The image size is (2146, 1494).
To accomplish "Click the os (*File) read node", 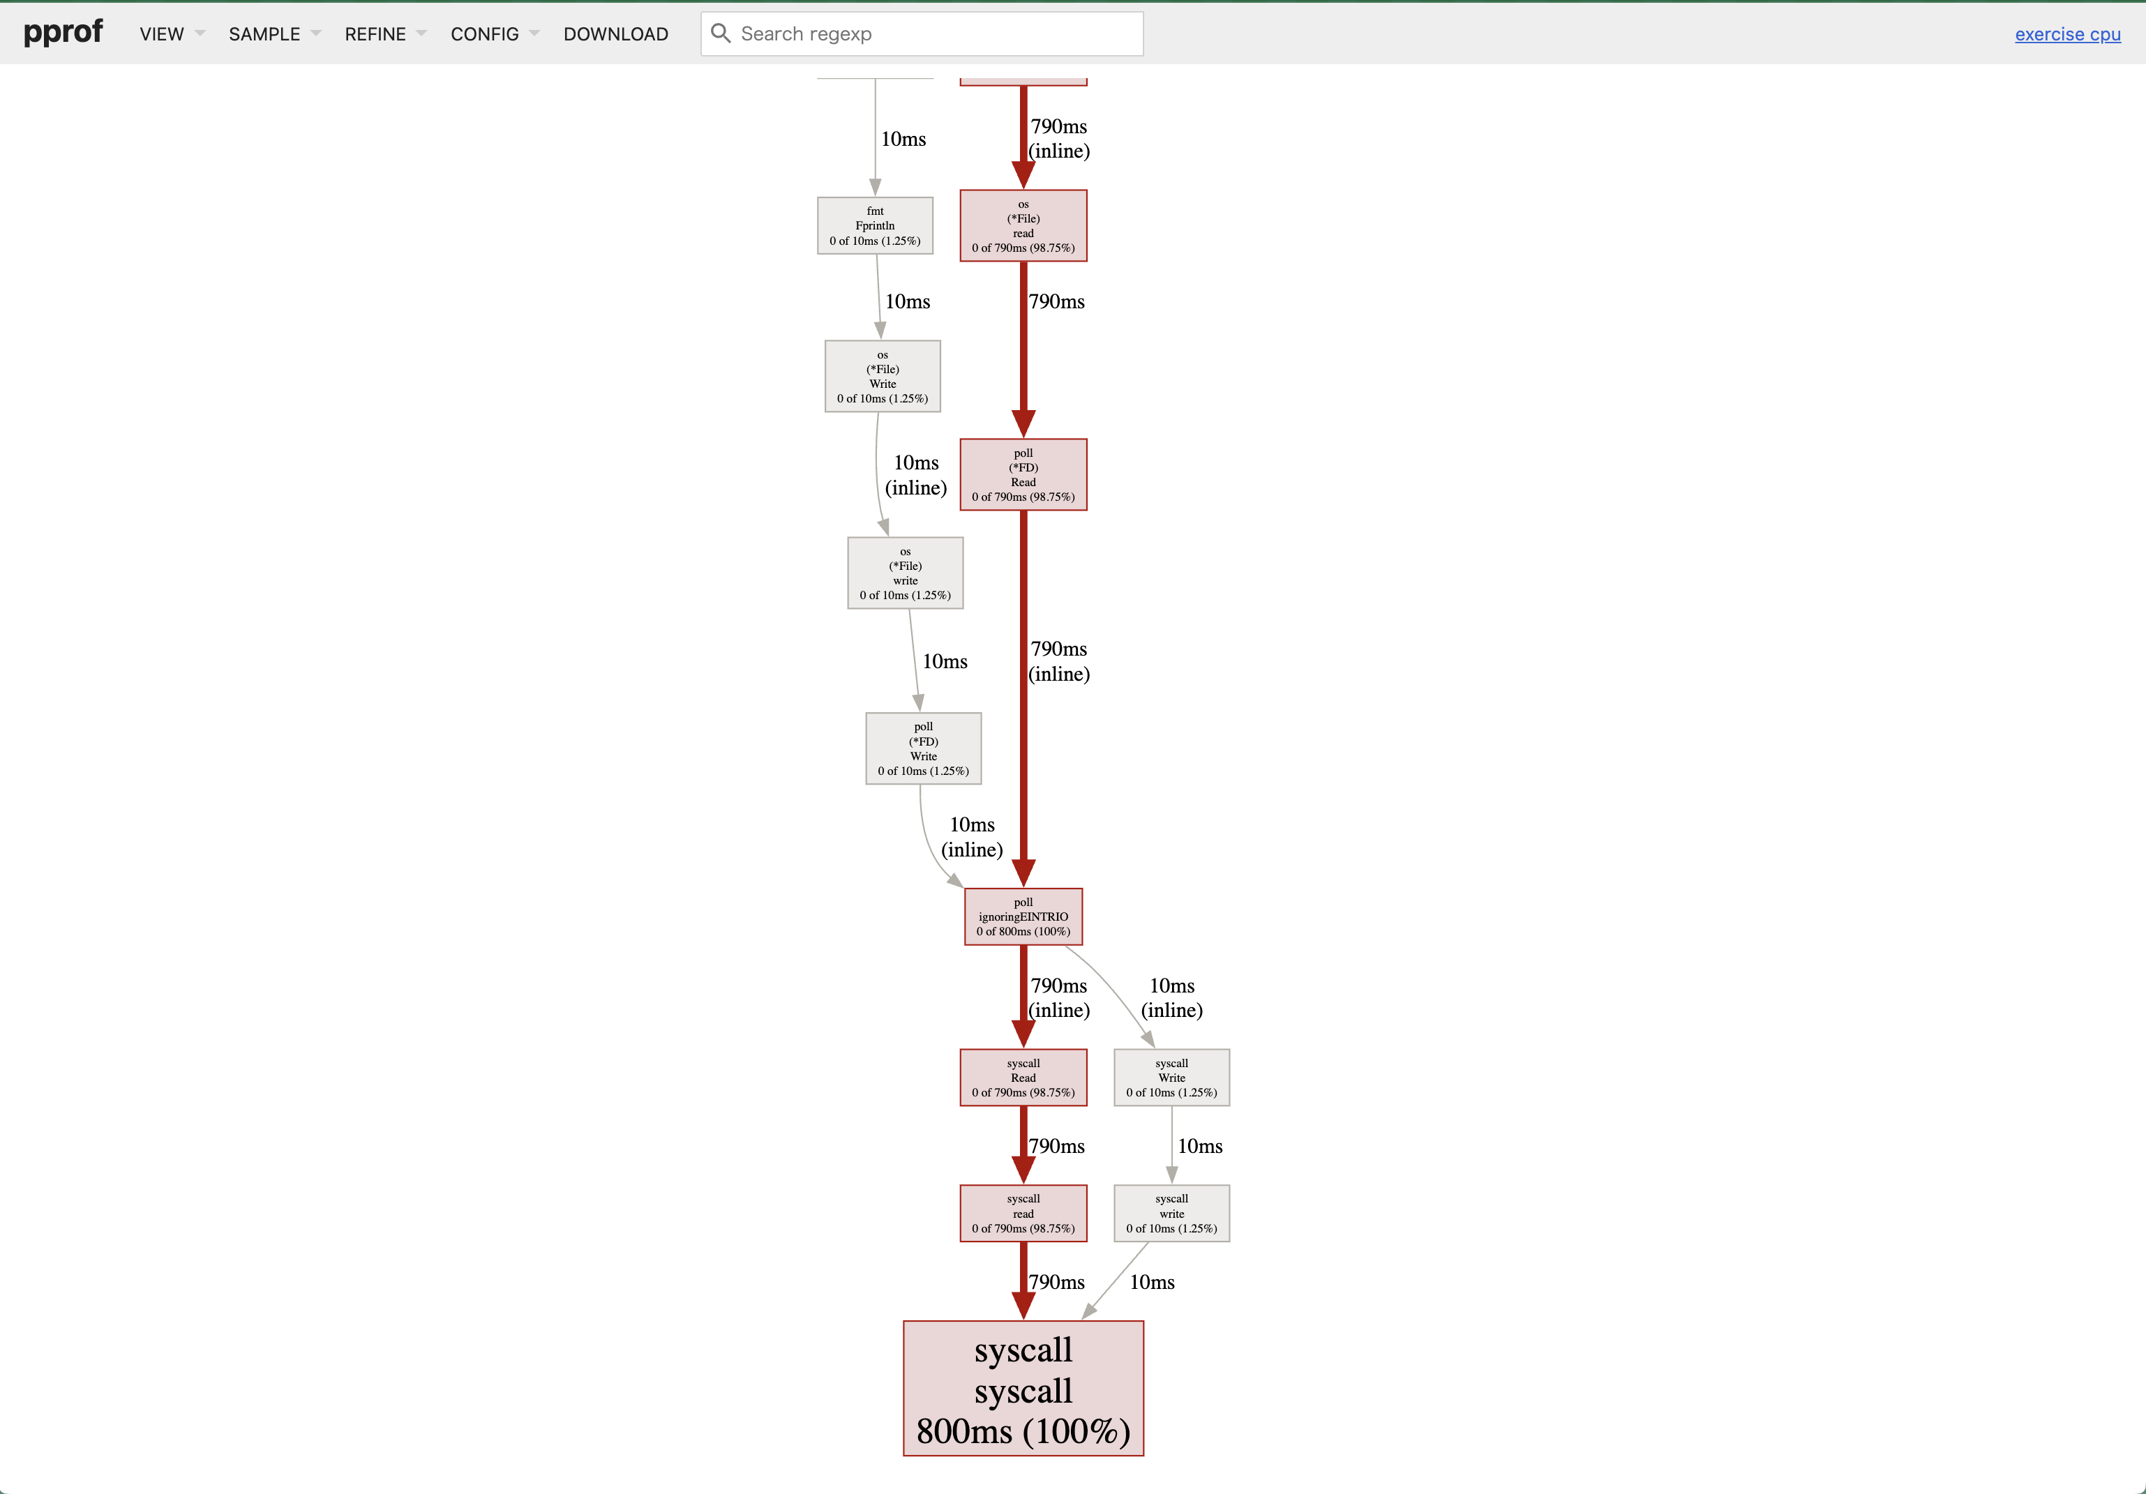I will (1023, 226).
